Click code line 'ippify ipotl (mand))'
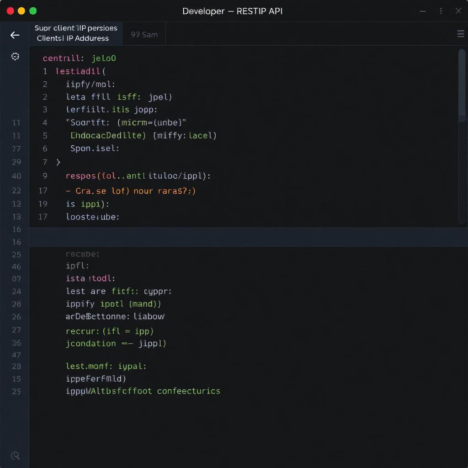The image size is (468, 468). [113, 304]
